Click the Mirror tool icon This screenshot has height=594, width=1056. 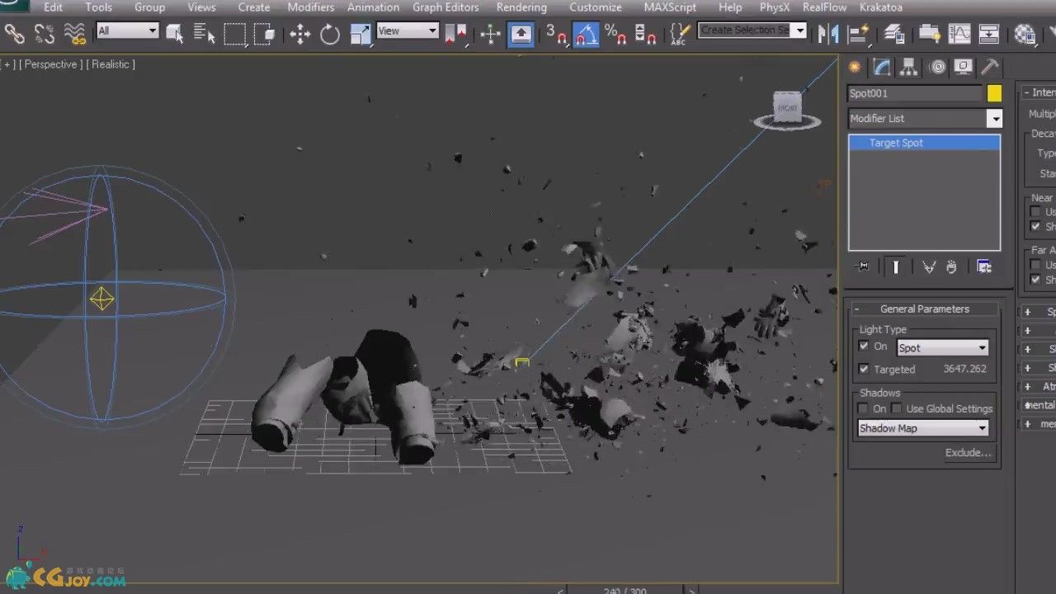(x=827, y=34)
